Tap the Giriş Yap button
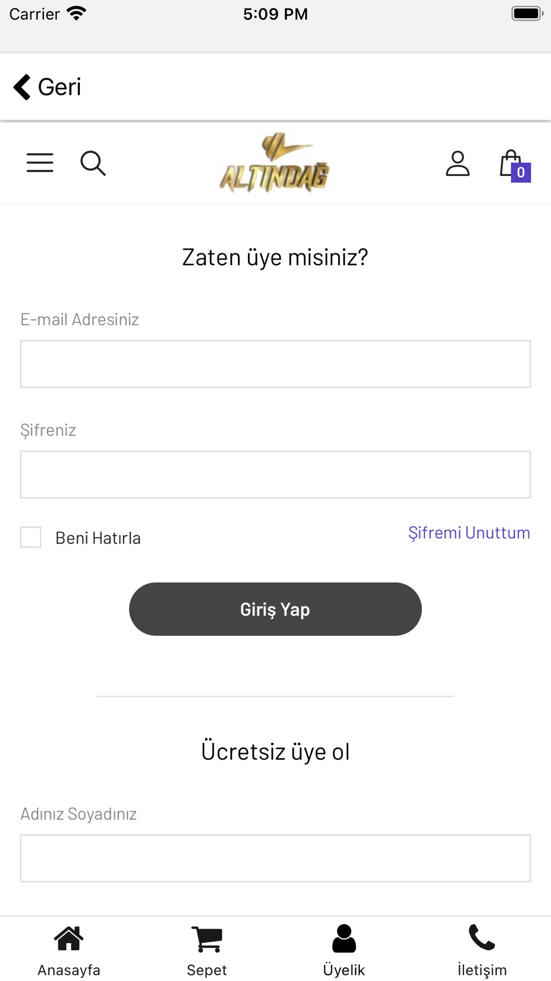This screenshot has width=551, height=981. [275, 609]
